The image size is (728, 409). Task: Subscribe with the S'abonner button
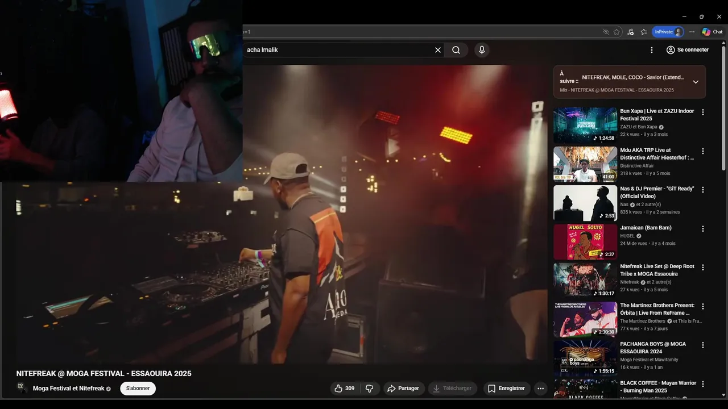pyautogui.click(x=138, y=389)
